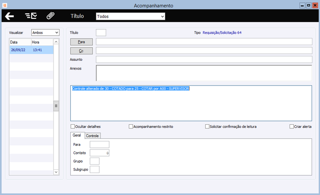Open the Visualizar dropdown showing Ambos
The width and height of the screenshot is (320, 195).
pyautogui.click(x=45, y=32)
